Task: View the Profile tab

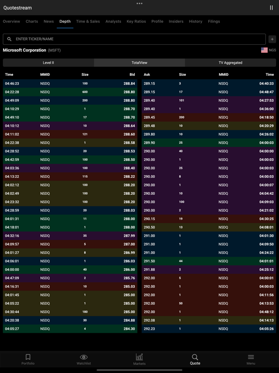Action: (157, 21)
